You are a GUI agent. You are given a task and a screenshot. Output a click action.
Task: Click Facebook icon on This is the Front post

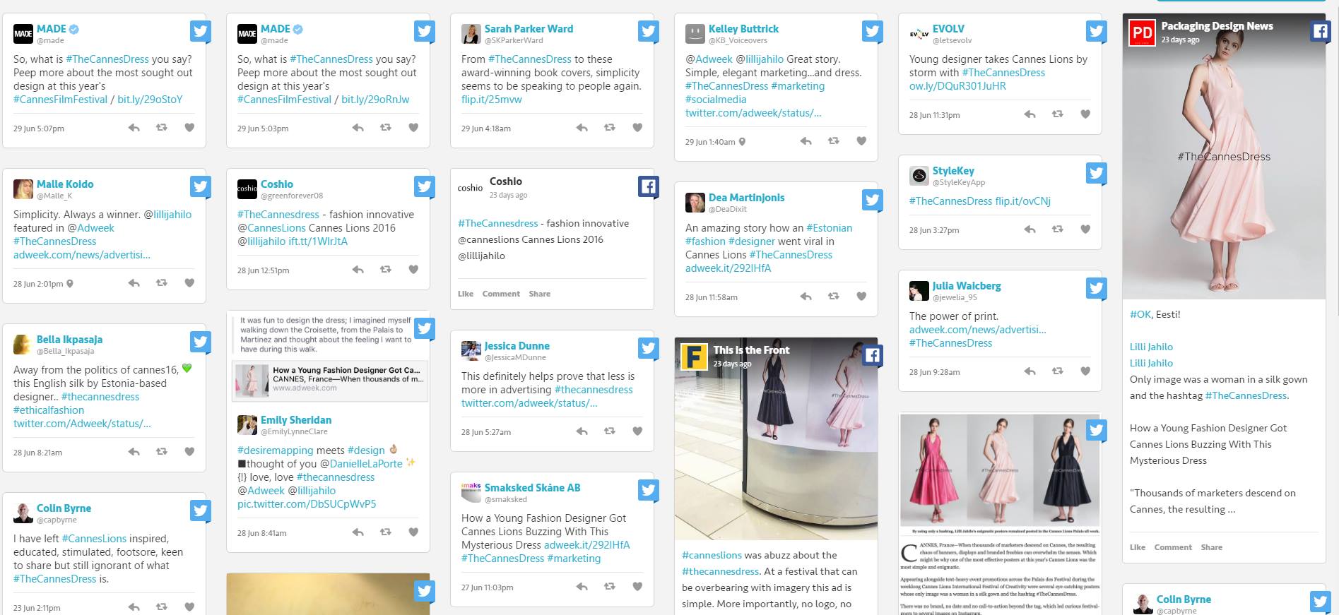[x=872, y=355]
